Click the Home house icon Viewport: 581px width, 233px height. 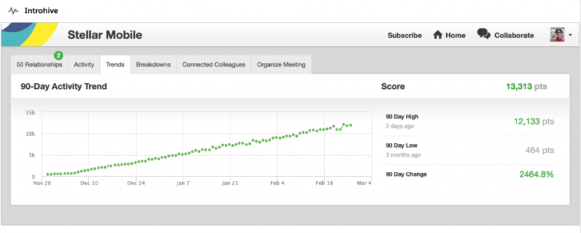click(x=438, y=35)
